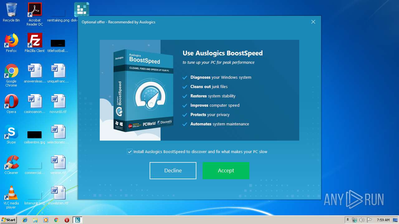The width and height of the screenshot is (399, 224).
Task: Select the selectionetc document icon
Action: (x=58, y=134)
